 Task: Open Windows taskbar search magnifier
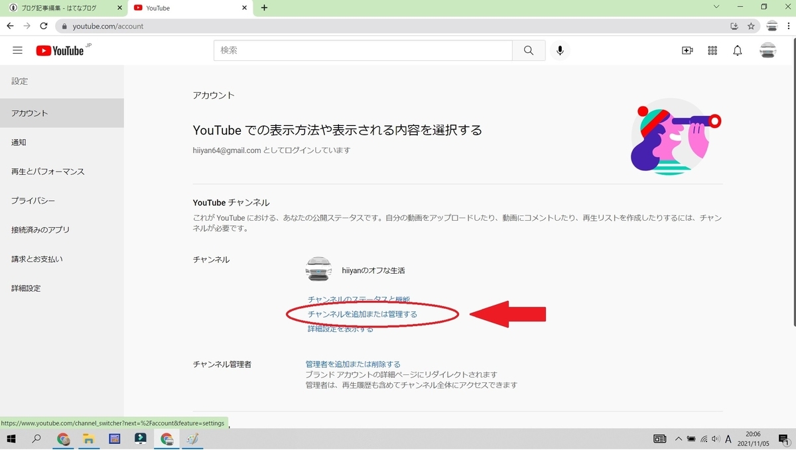36,439
